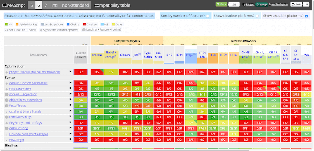Click the GitHub Fork button
This screenshot has width=314, height=151.
pos(297,4)
